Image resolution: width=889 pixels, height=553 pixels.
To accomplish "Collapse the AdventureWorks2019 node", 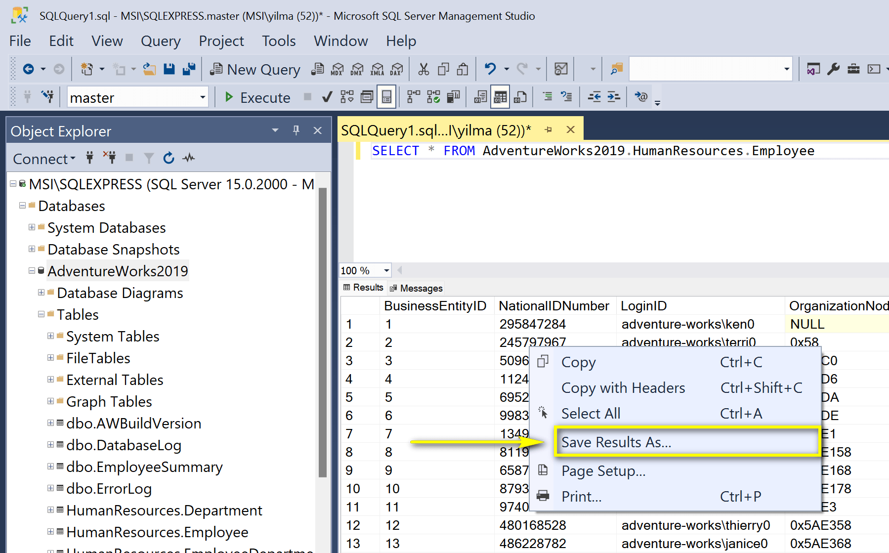I will (x=32, y=271).
